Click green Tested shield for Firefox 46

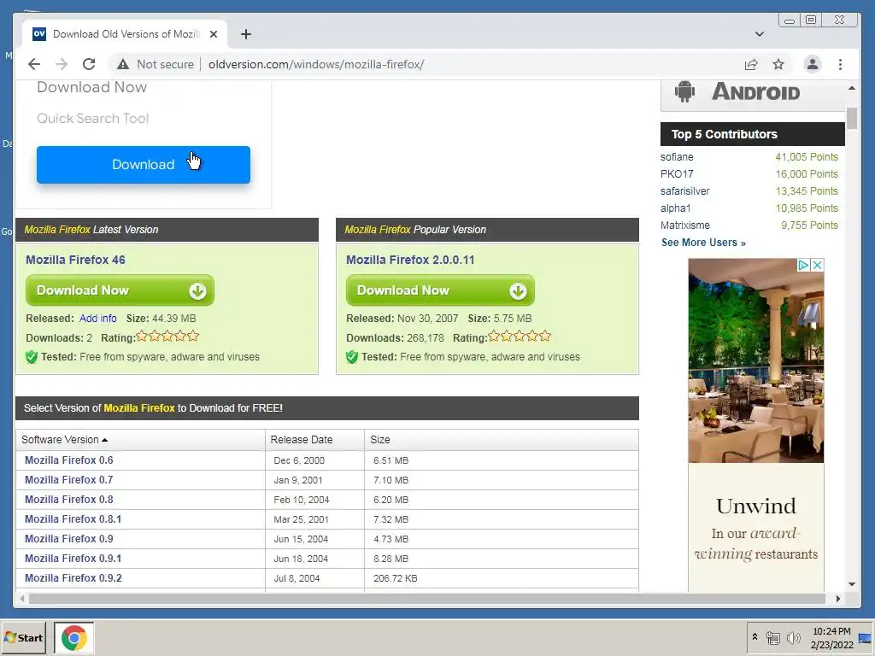[x=32, y=357]
